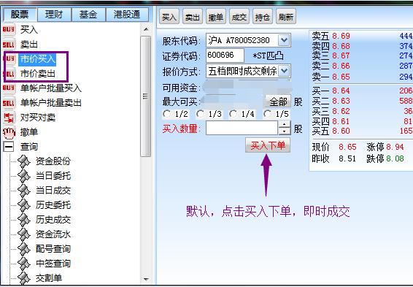Click the 持仓 toolbar button
This screenshot has width=413, height=287.
(x=263, y=17)
